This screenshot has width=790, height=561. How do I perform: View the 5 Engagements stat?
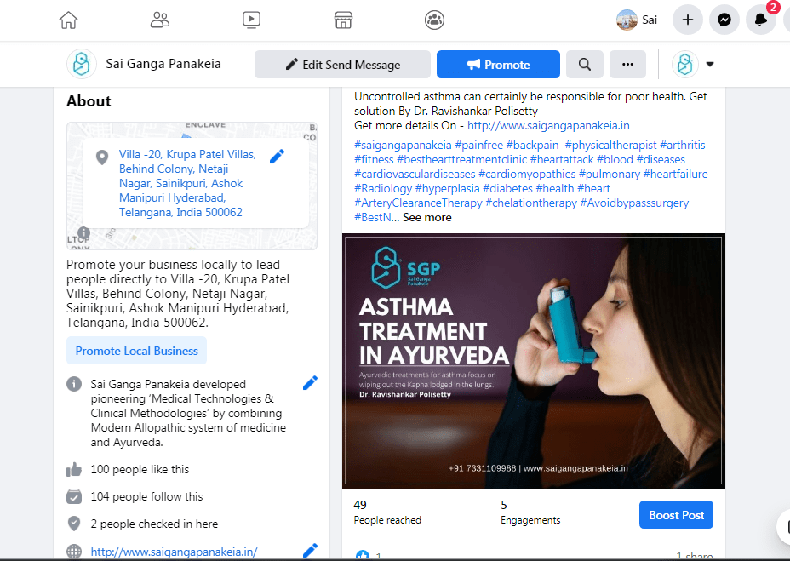530,512
